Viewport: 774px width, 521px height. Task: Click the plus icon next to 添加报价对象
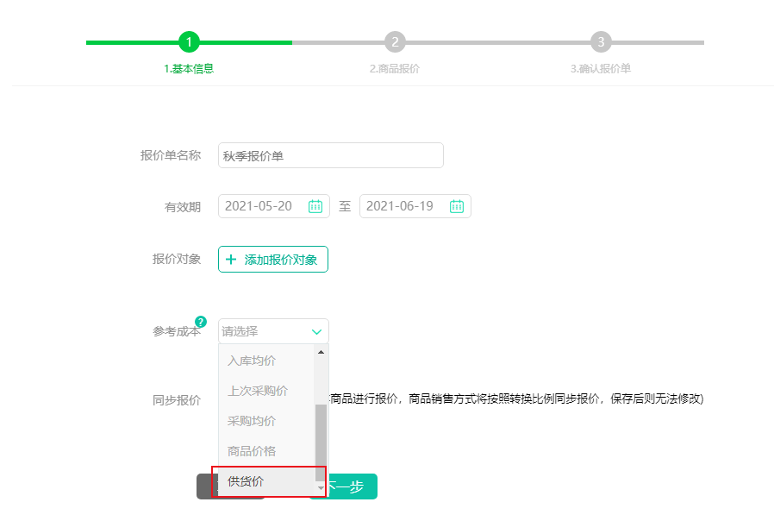pos(231,259)
